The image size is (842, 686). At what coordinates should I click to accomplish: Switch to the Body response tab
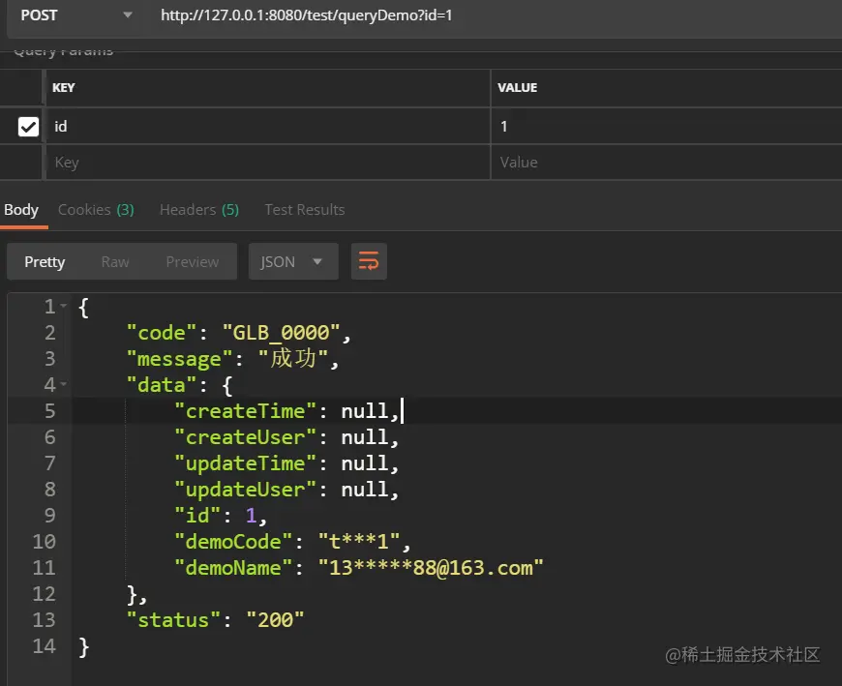pyautogui.click(x=21, y=210)
